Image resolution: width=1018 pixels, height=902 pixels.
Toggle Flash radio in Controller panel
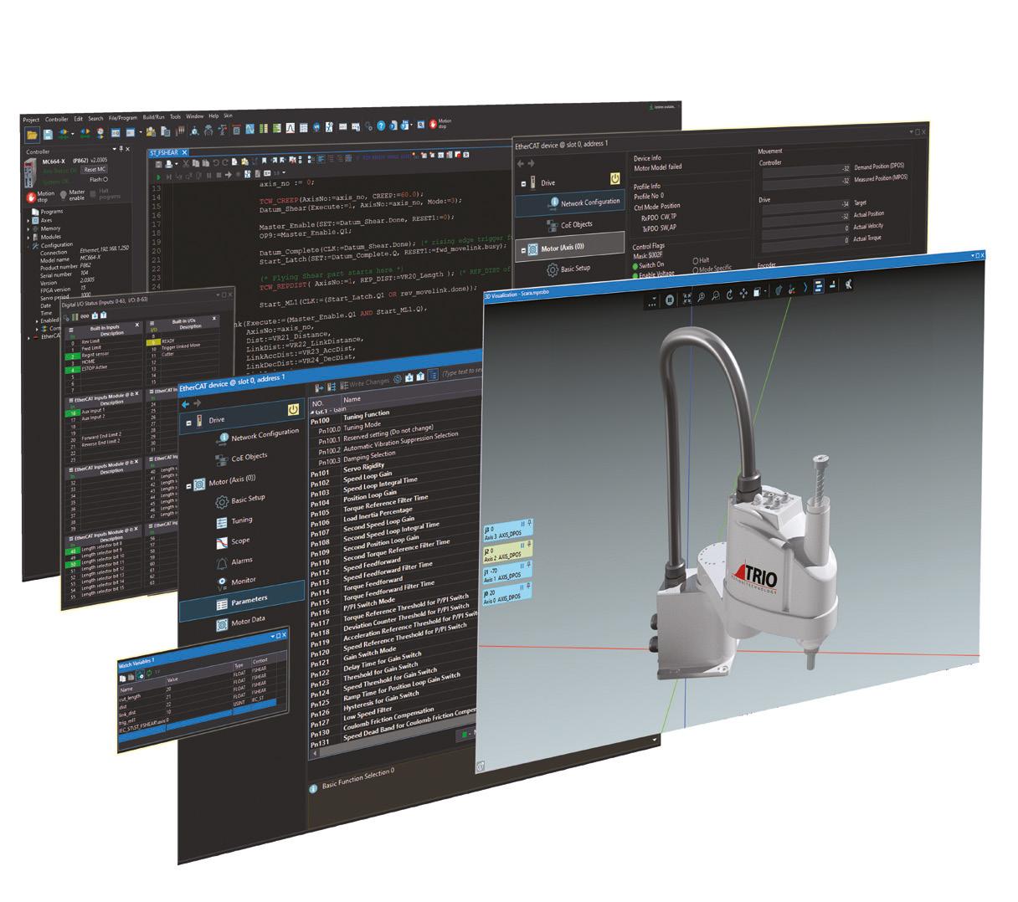tap(105, 179)
